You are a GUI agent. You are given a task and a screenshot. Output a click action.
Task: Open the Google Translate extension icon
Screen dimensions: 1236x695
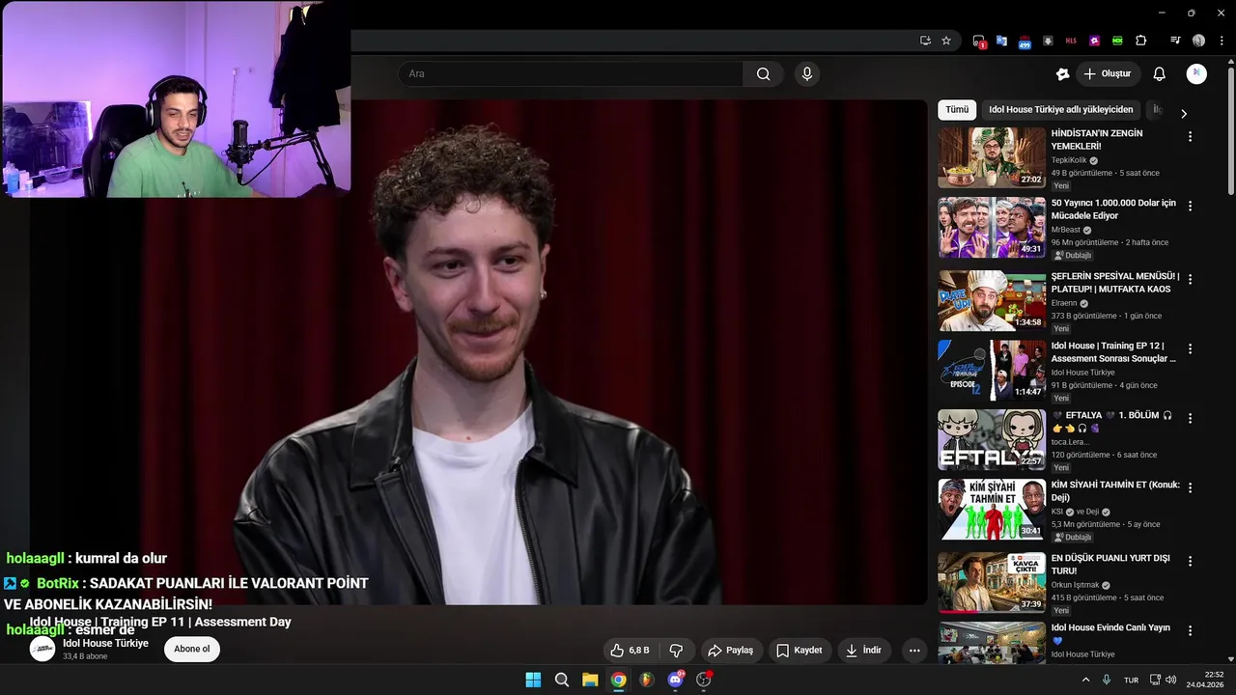coord(1001,41)
